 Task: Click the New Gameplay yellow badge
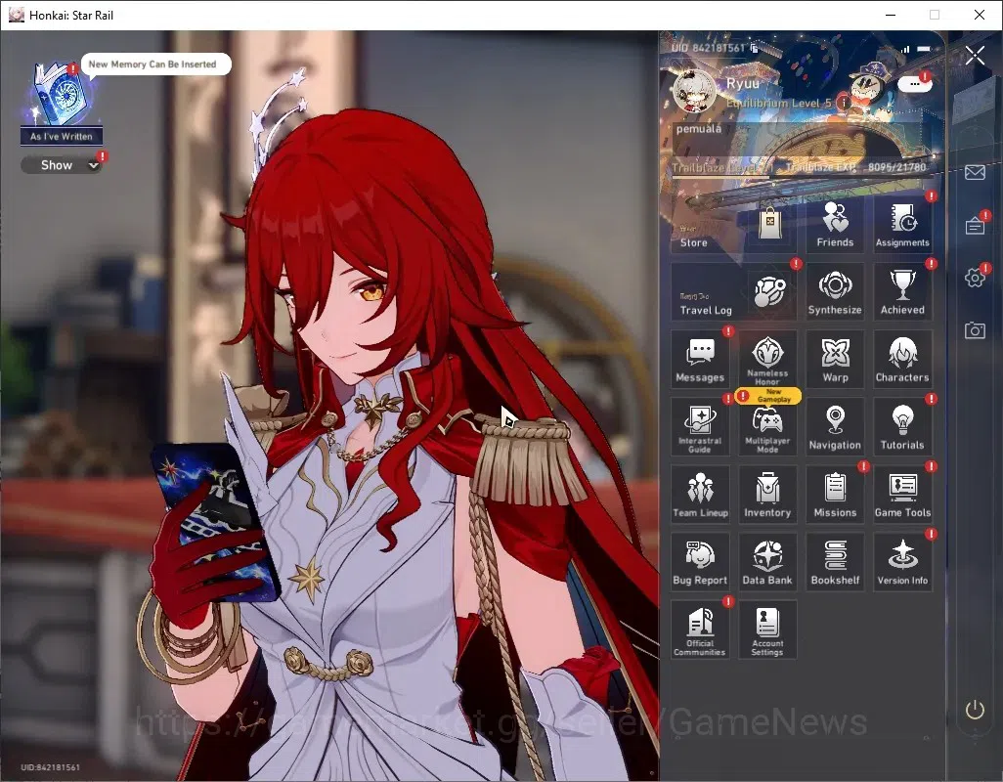[767, 395]
